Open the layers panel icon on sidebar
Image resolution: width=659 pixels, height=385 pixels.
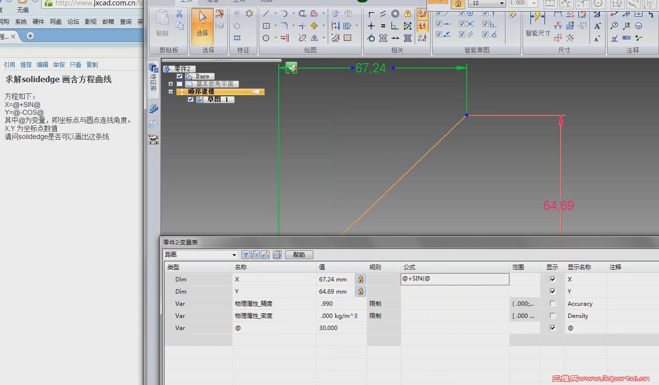[x=153, y=124]
